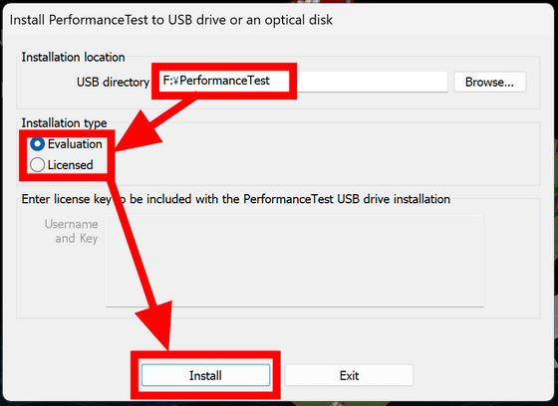Image resolution: width=558 pixels, height=406 pixels.
Task: Click the F:¥PerformanceTest path text
Action: (216, 81)
